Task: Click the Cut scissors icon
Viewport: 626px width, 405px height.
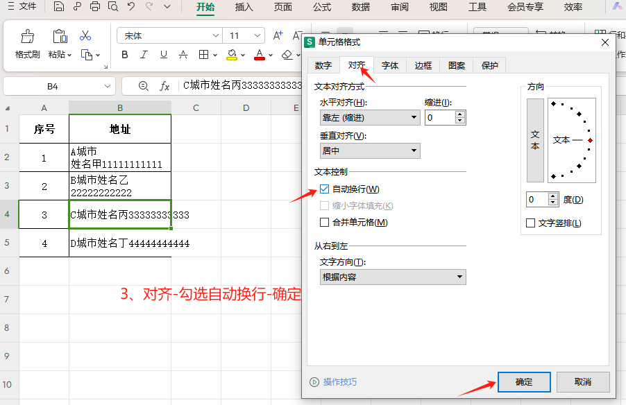Action: (x=85, y=35)
